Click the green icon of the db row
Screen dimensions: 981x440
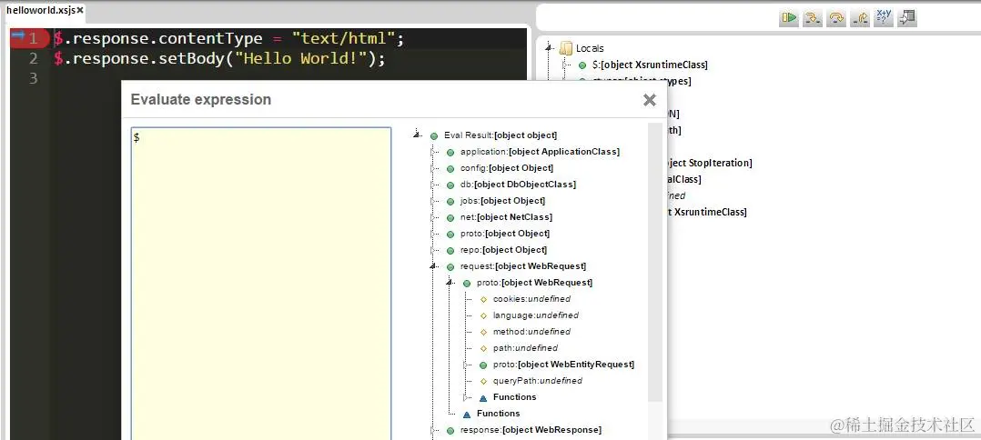pyautogui.click(x=450, y=185)
